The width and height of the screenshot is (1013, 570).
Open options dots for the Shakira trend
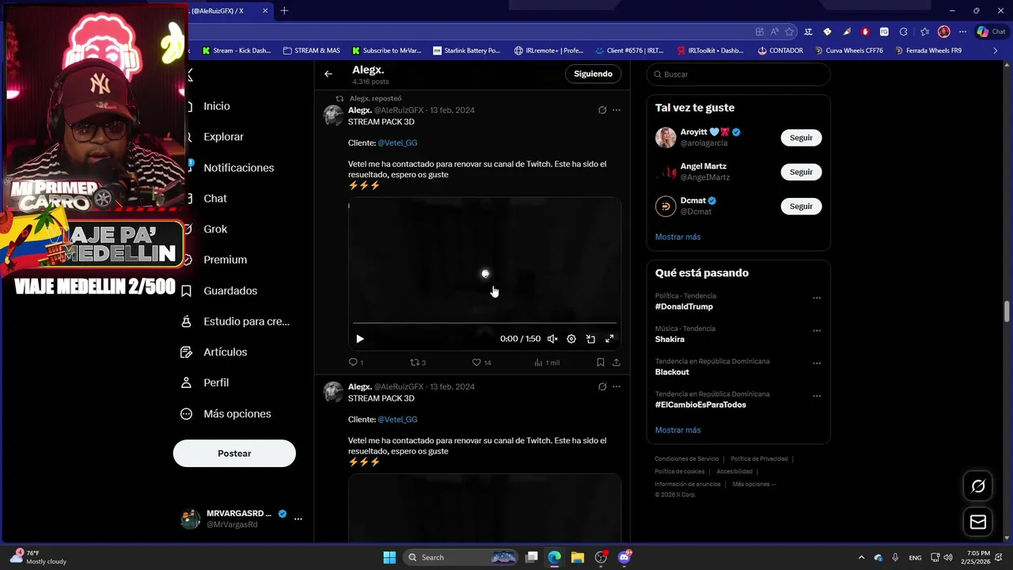pyautogui.click(x=817, y=331)
